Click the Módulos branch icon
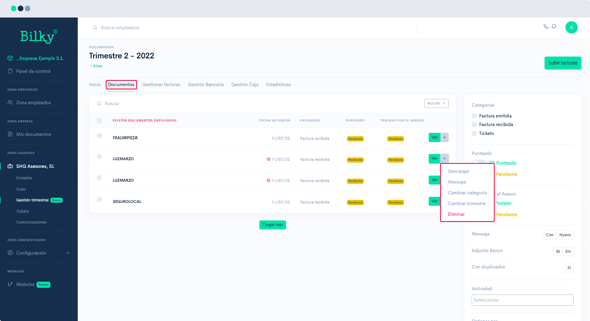 (x=10, y=284)
